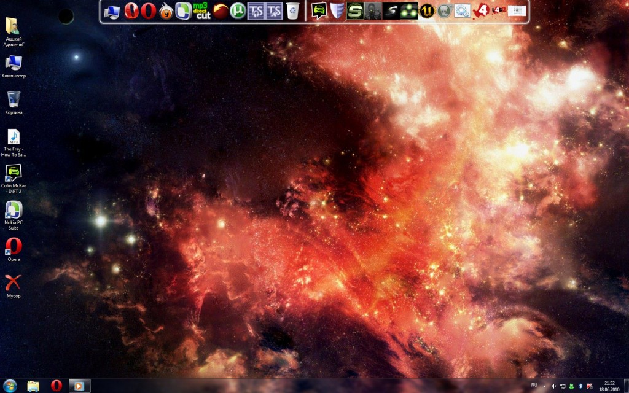Click the Мусор red X desktop icon

14,283
